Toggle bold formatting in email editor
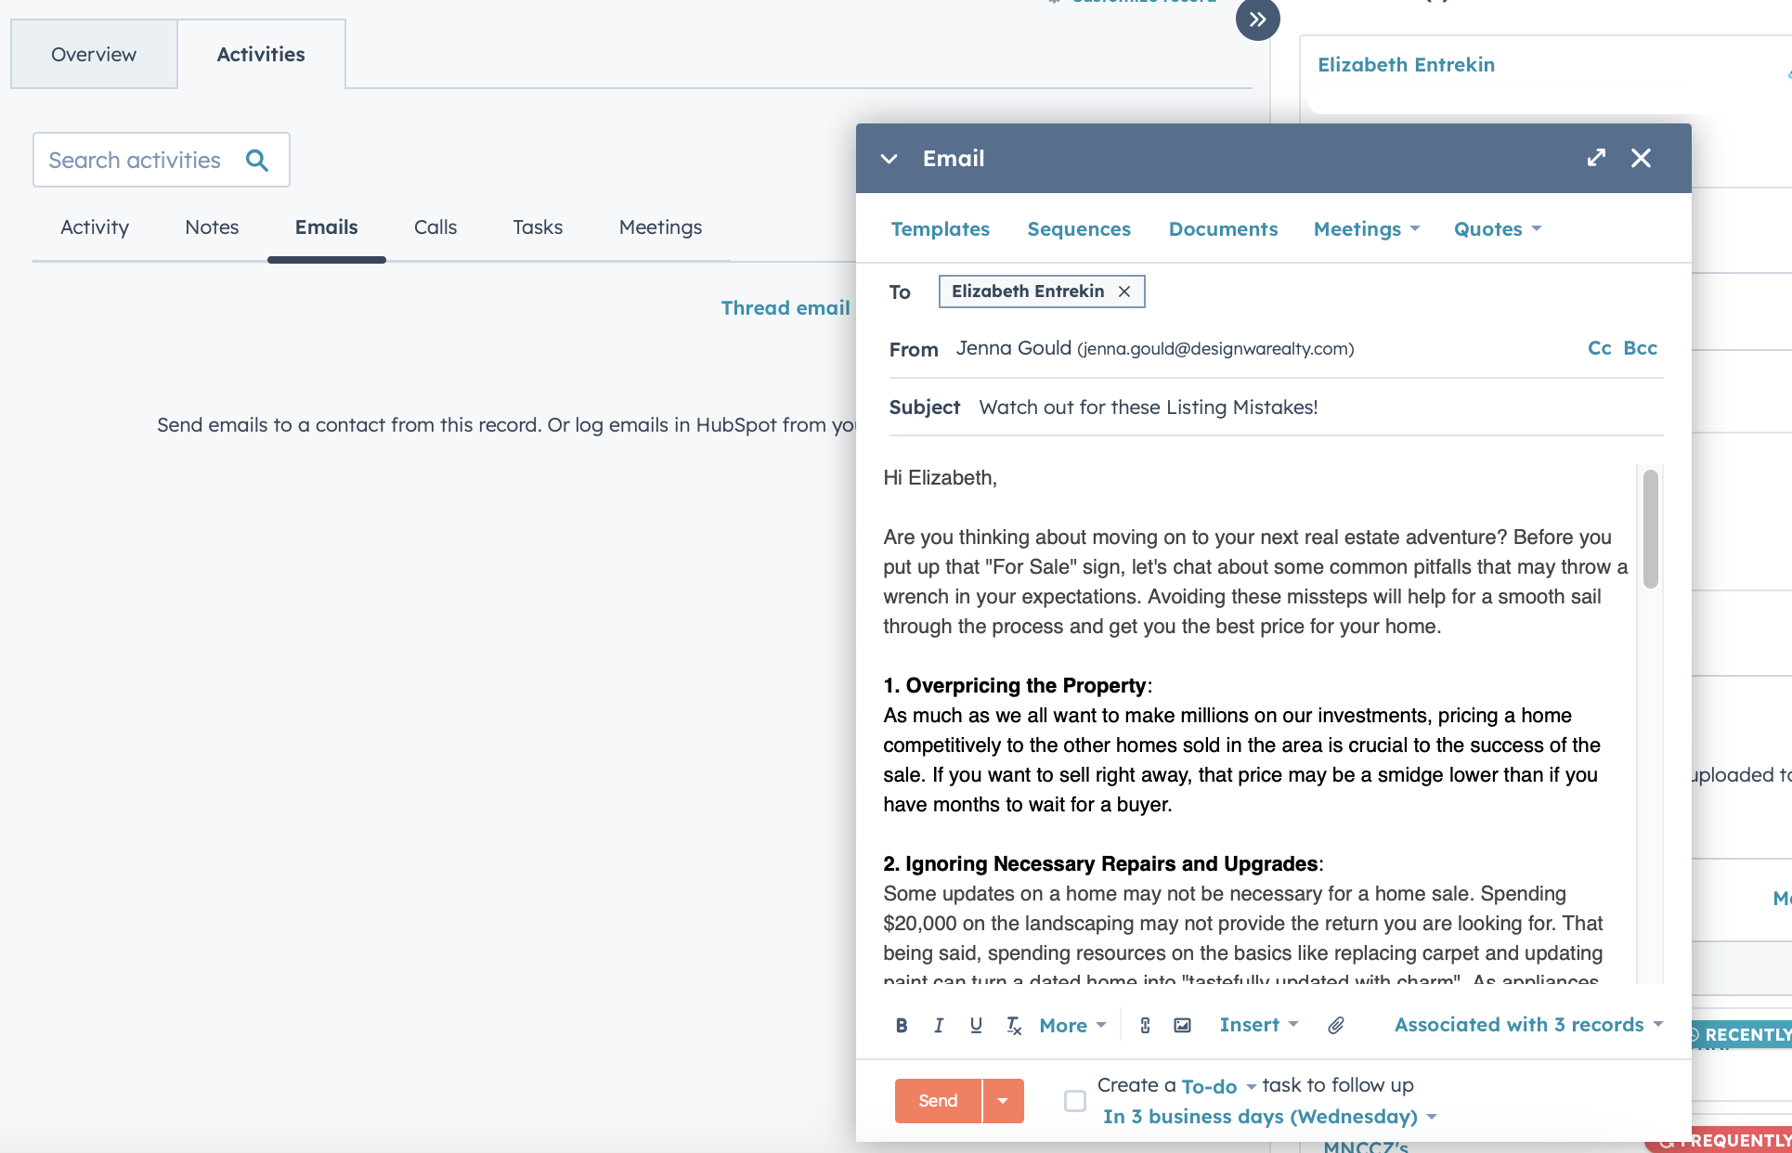 point(901,1025)
